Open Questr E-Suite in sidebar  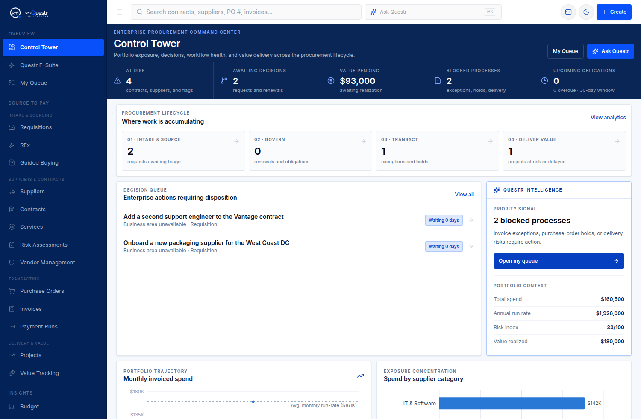point(53,65)
